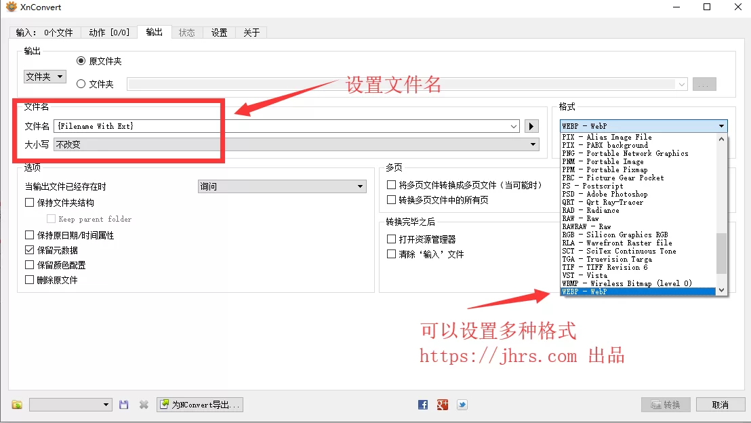751x423 pixels.
Task: Select the 输出 tab
Action: (x=155, y=32)
